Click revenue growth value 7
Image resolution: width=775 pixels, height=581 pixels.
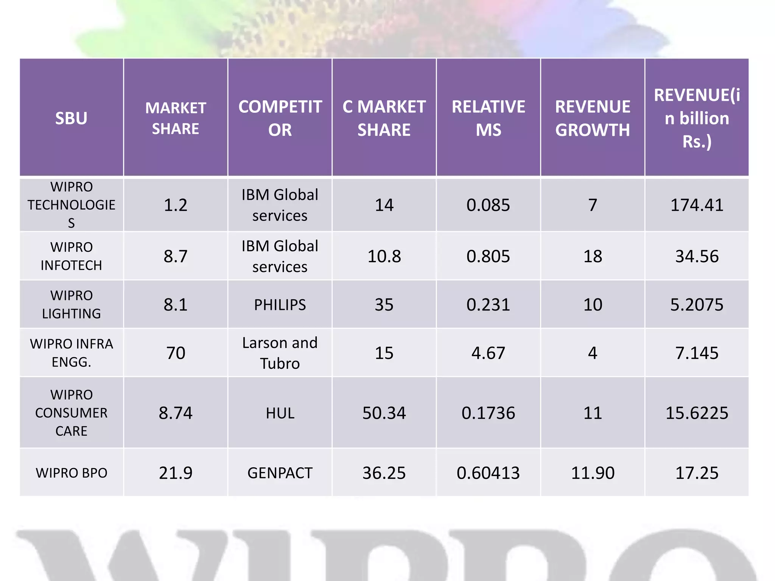pos(593,205)
